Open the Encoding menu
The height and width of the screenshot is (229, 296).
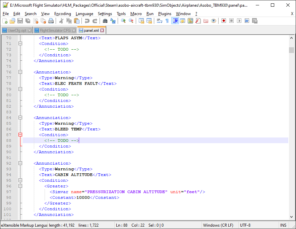[62, 14]
